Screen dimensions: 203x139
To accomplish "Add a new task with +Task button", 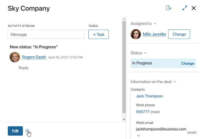I will click(x=99, y=35).
